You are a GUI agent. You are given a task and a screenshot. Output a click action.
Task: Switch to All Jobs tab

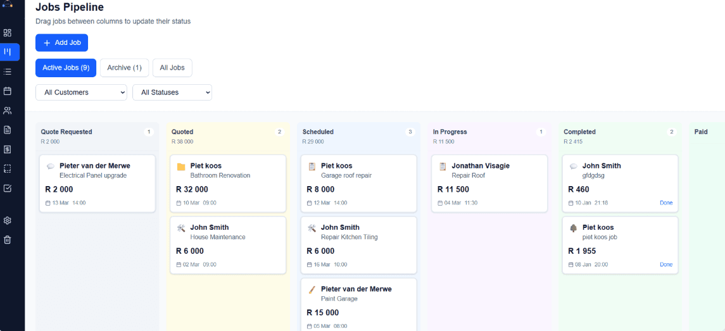pos(172,68)
